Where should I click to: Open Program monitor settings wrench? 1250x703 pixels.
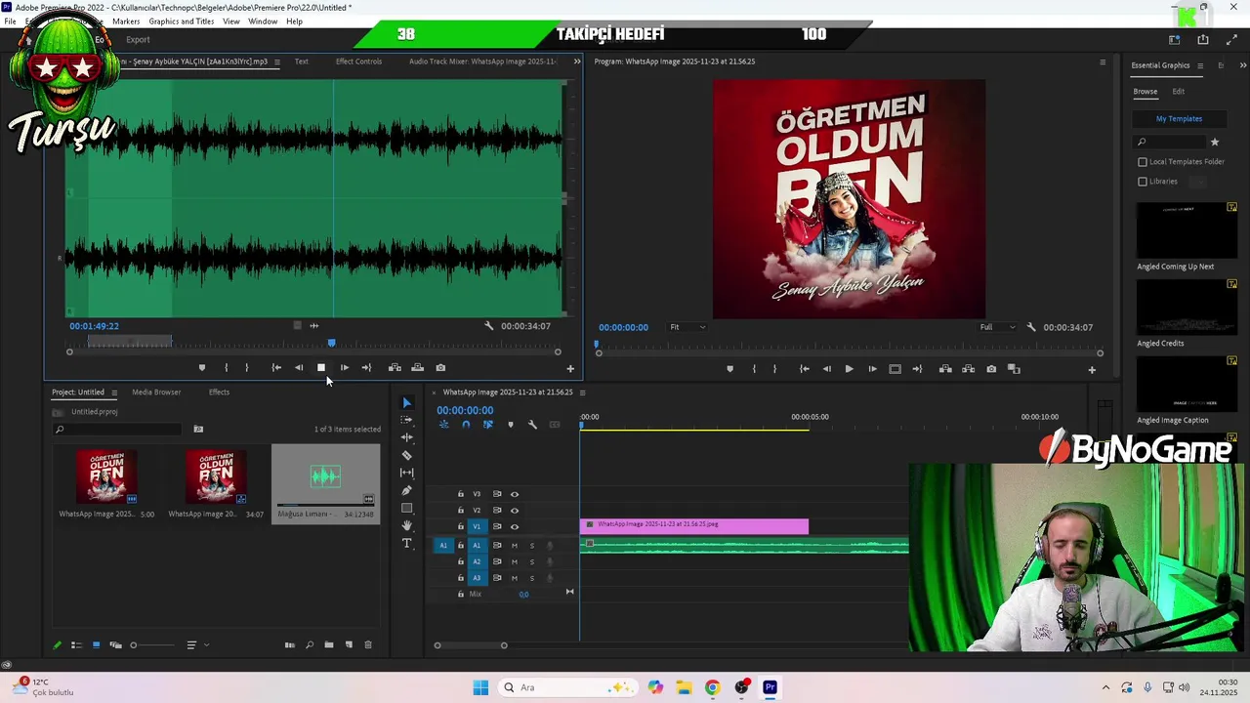tap(1031, 327)
